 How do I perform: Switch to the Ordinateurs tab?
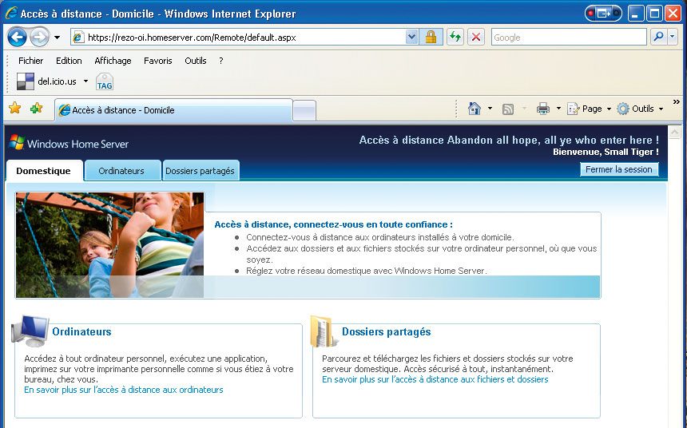[121, 171]
